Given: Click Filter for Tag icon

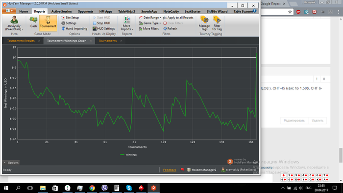Looking at the screenshot, I should coord(217,23).
